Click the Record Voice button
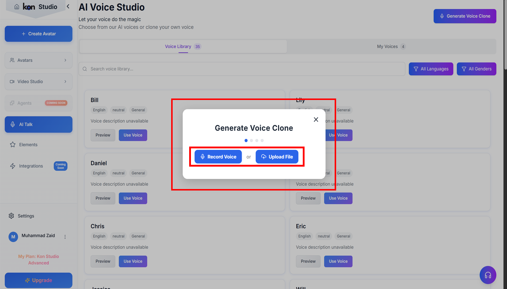Screen dimensions: 507x289 point(218,157)
